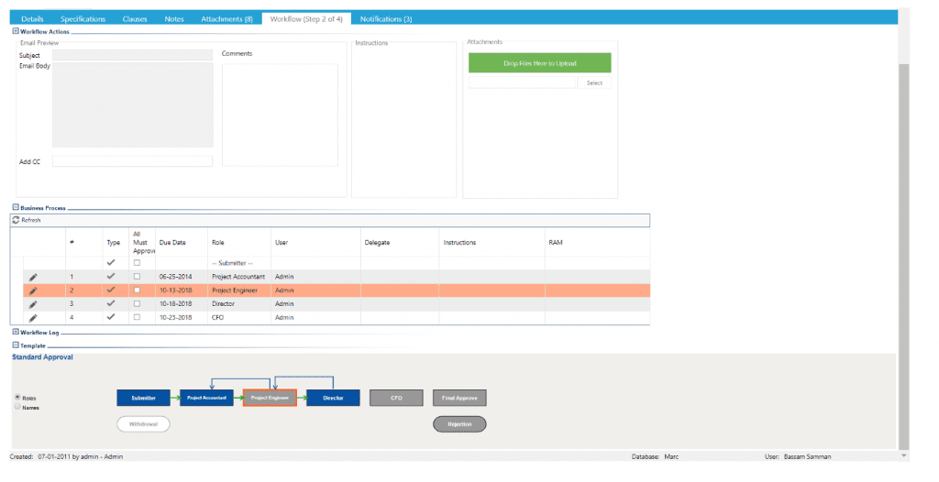Collapse the Business Process section

coord(16,207)
